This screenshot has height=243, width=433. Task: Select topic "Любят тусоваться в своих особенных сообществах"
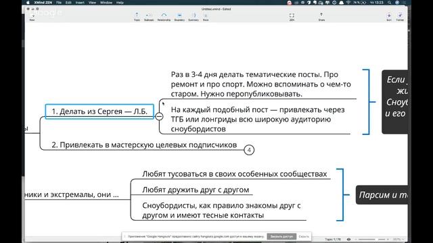[235, 174]
